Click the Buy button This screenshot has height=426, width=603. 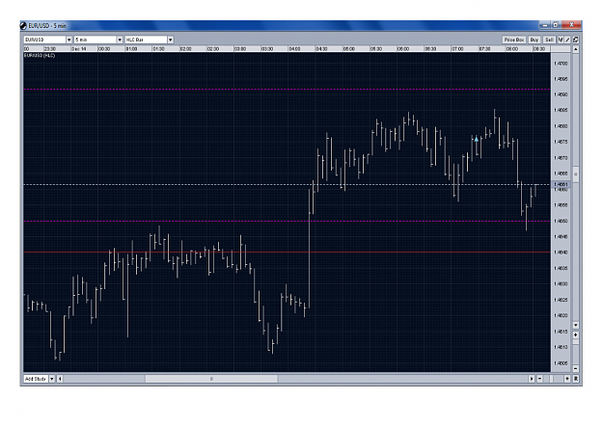click(x=534, y=40)
